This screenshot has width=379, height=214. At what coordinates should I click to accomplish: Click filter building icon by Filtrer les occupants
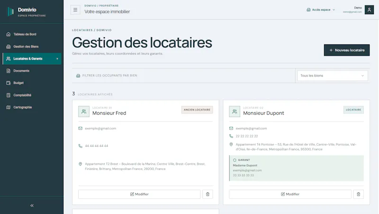click(x=78, y=76)
